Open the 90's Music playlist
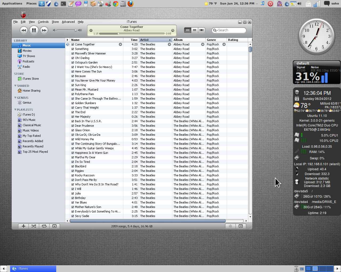The image size is (341, 272). click(29, 120)
